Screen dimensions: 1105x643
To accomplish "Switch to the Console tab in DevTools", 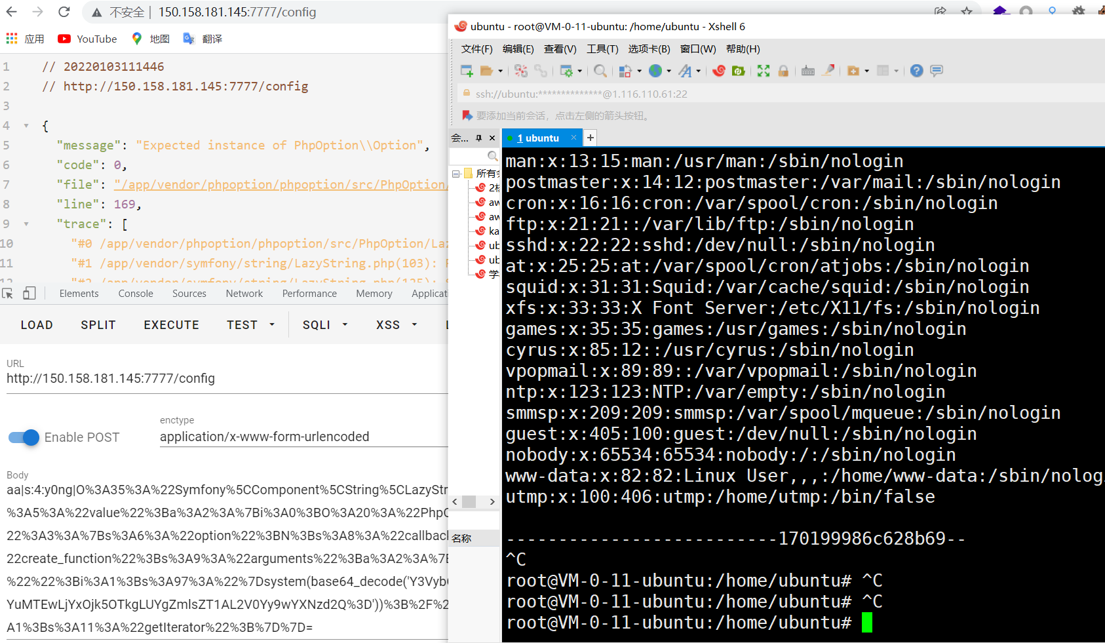I will pyautogui.click(x=136, y=294).
